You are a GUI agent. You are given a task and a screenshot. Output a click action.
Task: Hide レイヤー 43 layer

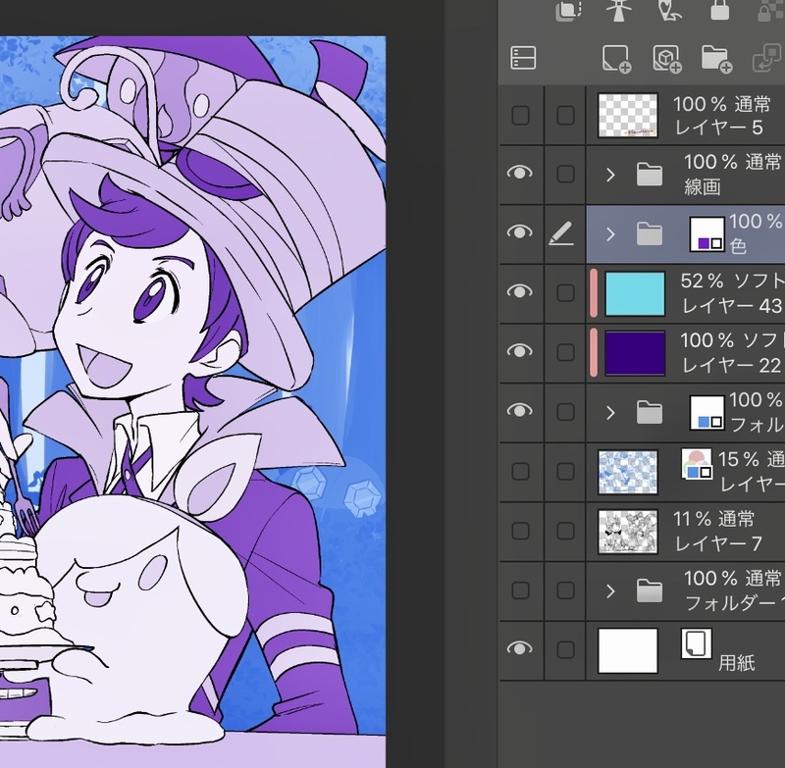pos(520,291)
